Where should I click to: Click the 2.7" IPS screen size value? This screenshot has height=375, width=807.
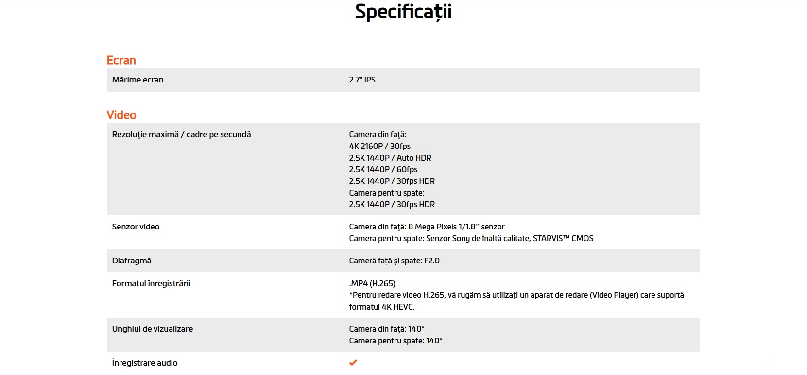[x=362, y=80]
